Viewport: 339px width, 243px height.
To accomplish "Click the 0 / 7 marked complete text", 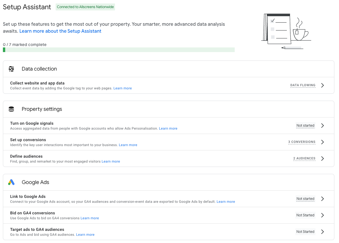I will [x=25, y=45].
